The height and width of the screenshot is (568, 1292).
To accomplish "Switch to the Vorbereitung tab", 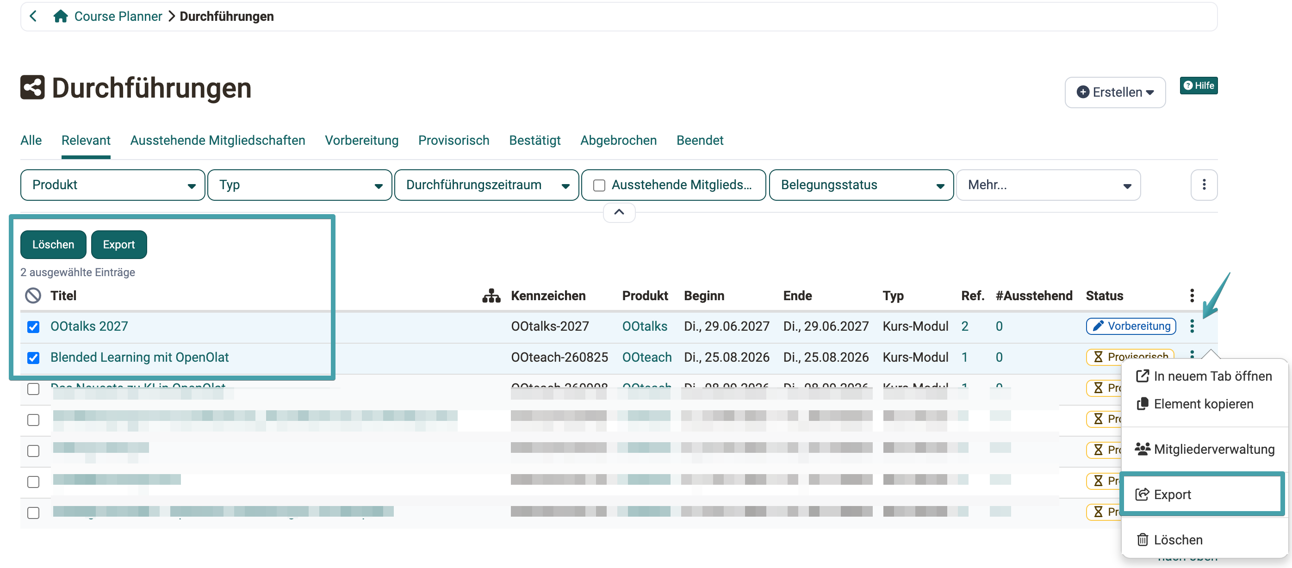I will (x=361, y=140).
